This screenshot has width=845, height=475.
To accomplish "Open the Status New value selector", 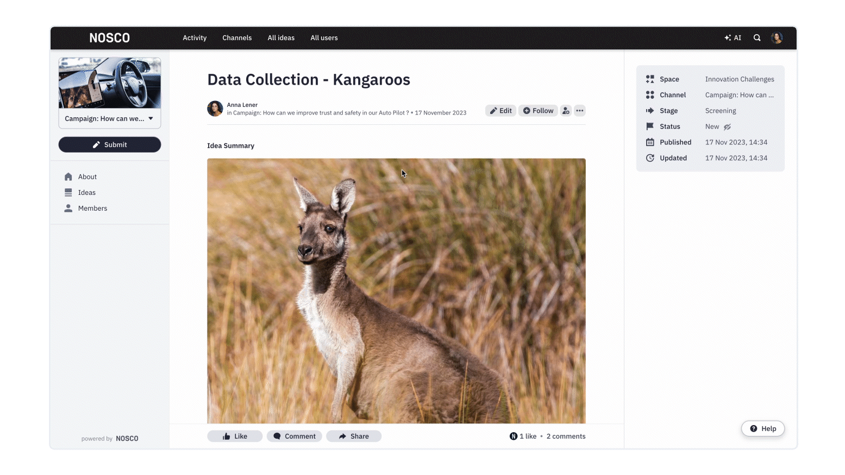I will 712,126.
